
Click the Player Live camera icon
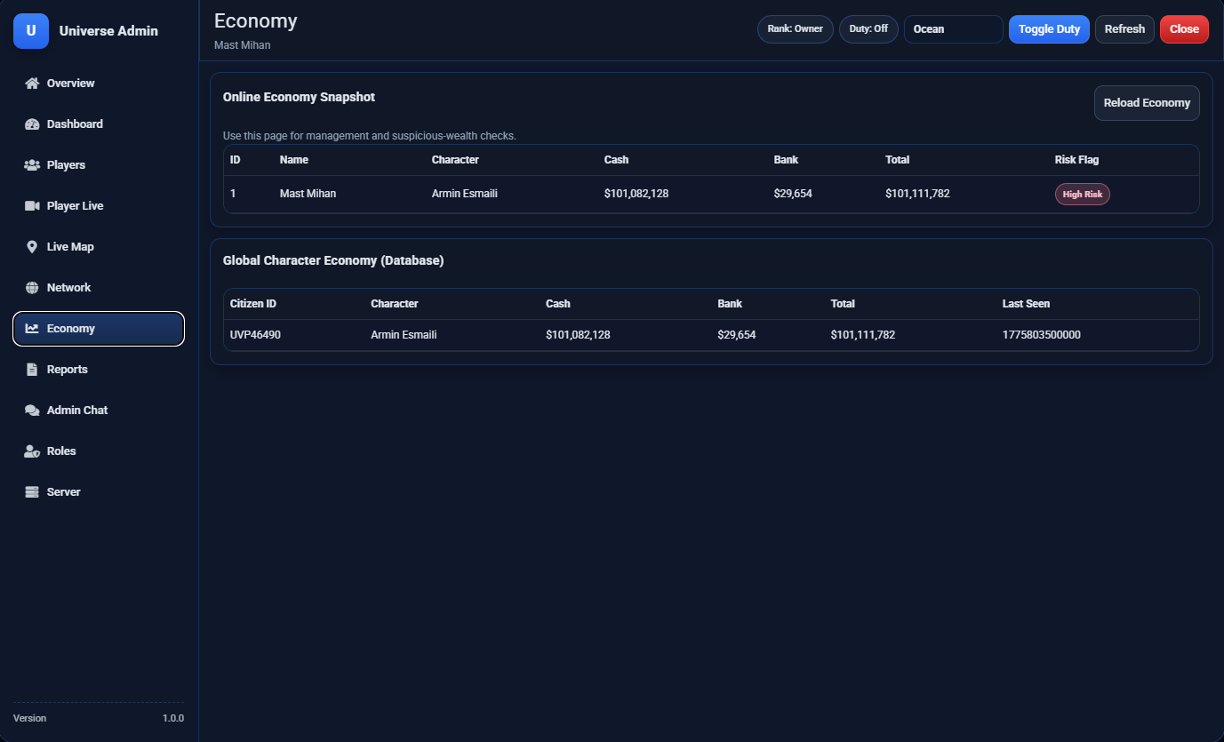pos(32,206)
